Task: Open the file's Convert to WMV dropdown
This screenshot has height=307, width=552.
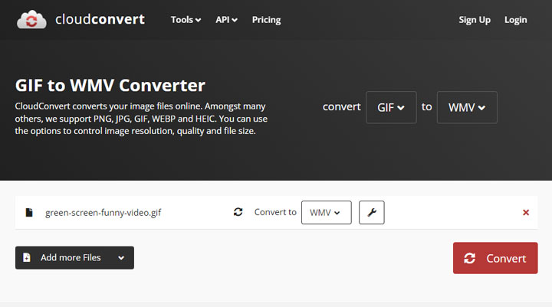Action: point(326,212)
